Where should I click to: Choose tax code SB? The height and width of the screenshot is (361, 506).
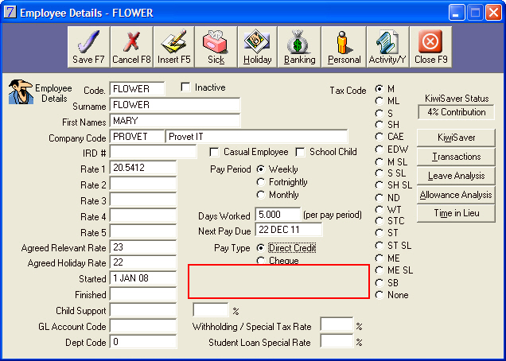(379, 283)
